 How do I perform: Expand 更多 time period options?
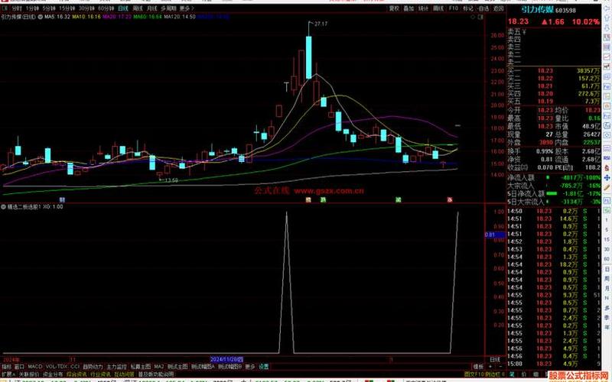[184, 8]
